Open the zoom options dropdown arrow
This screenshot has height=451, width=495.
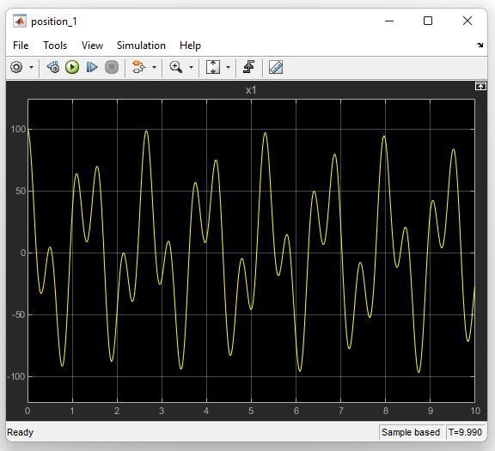click(191, 67)
